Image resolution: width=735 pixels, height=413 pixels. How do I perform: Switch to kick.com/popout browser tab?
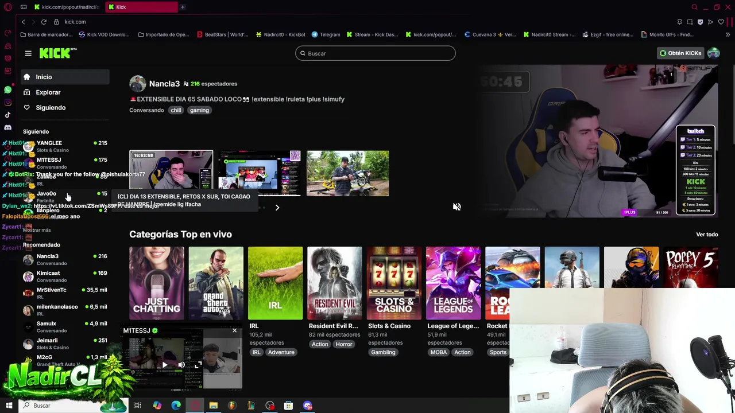click(66, 7)
